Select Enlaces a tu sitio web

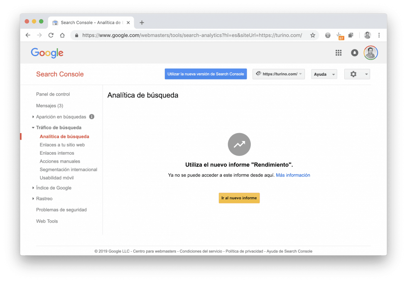[62, 145]
